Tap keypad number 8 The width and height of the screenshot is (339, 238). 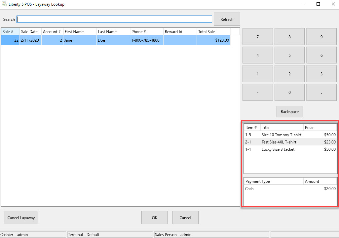click(289, 37)
